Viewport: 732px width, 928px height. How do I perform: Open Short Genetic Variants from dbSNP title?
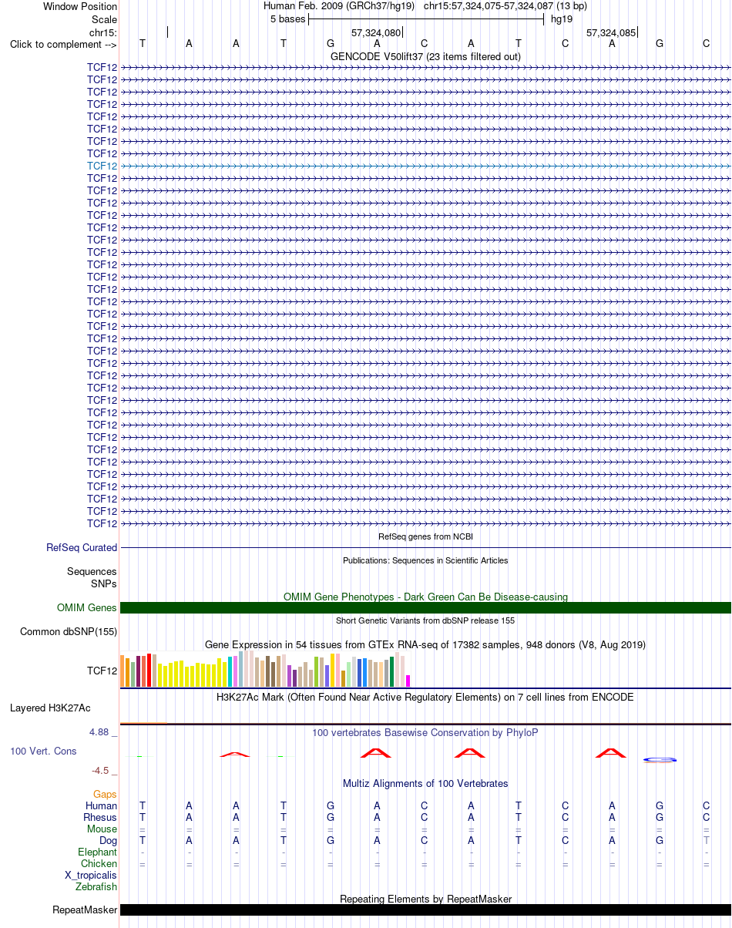(x=425, y=620)
